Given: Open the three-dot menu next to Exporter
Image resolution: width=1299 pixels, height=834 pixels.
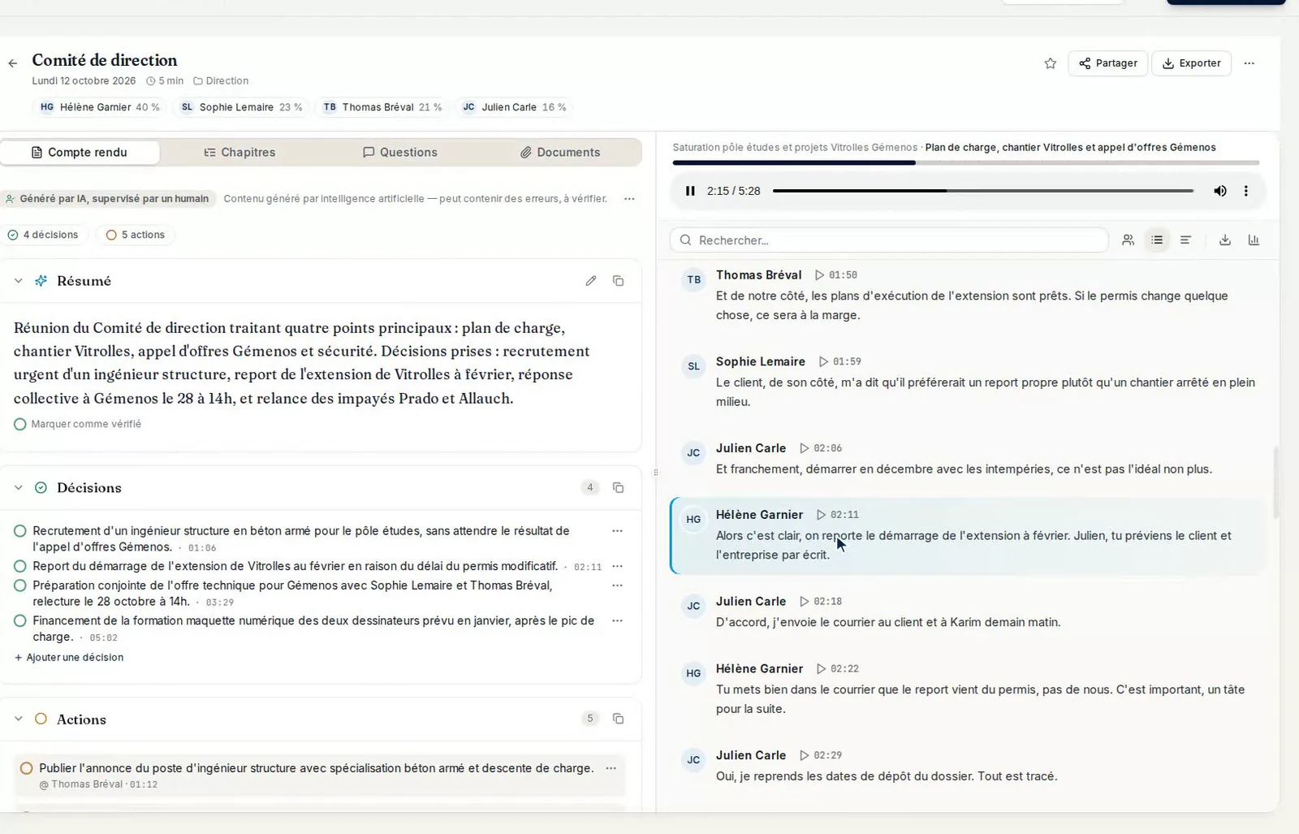Looking at the screenshot, I should (x=1249, y=63).
